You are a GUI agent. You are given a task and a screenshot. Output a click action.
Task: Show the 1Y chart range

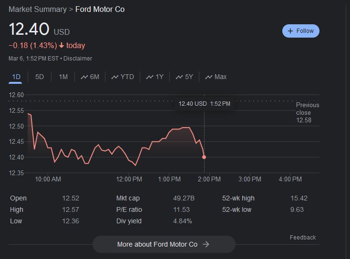point(154,77)
